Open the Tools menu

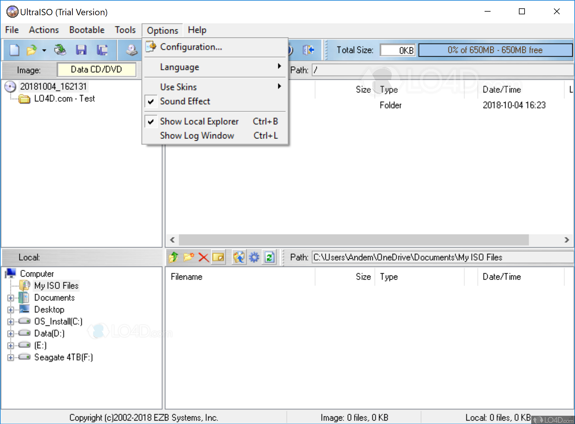125,30
